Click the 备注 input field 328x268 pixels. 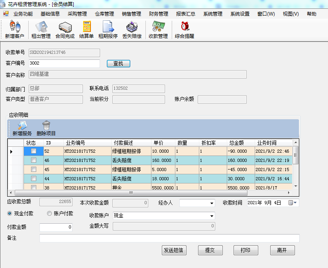coord(169,238)
